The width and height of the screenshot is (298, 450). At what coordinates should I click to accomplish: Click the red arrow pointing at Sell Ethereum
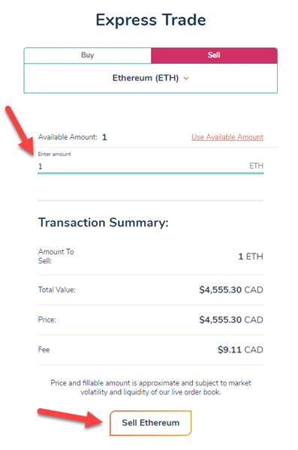pyautogui.click(x=71, y=418)
